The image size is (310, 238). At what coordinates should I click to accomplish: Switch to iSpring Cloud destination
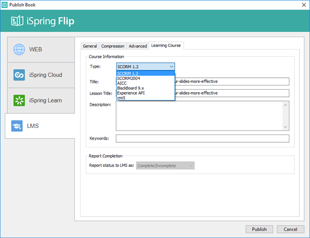coord(41,75)
